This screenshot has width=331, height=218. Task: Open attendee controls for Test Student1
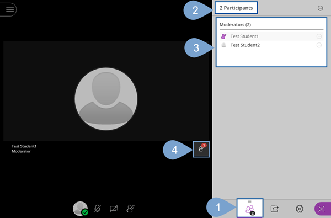319,36
